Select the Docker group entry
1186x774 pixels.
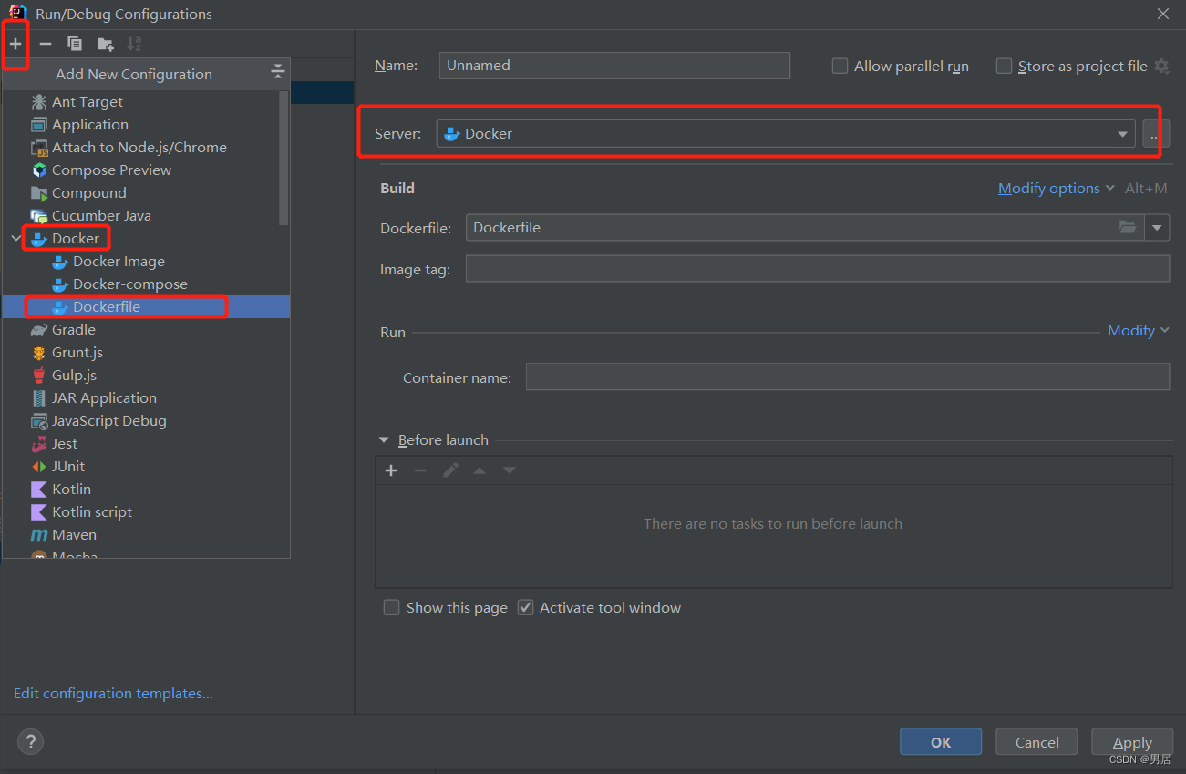pos(76,238)
